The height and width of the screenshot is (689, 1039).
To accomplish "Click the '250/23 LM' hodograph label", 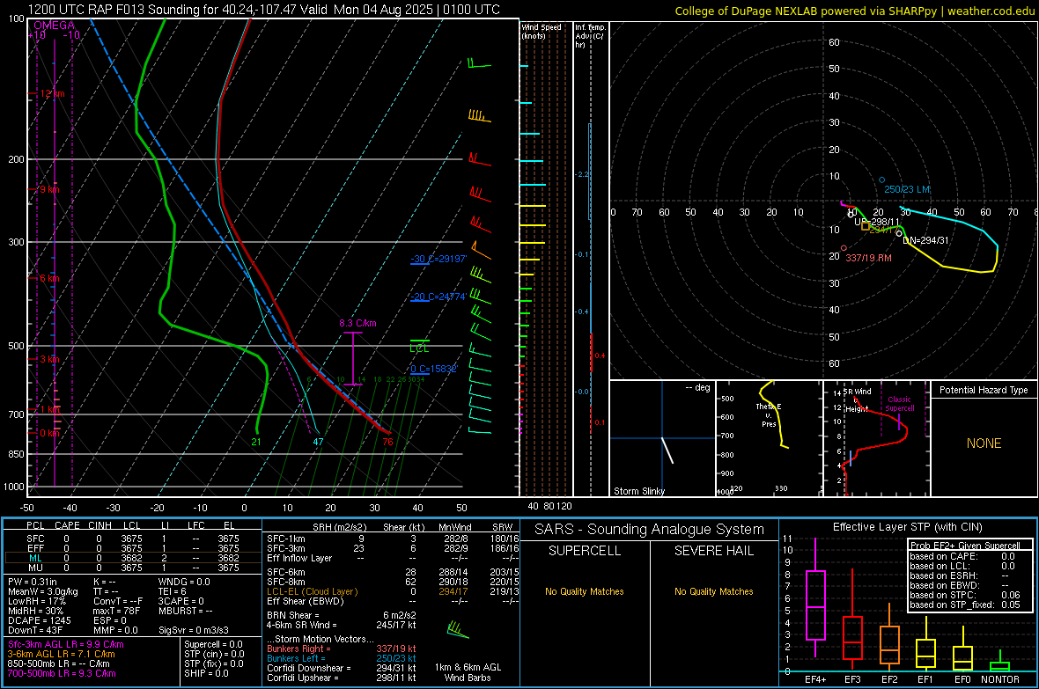I will 906,189.
